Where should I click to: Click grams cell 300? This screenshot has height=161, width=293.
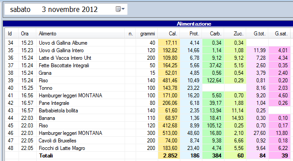pyautogui.click(x=147, y=133)
